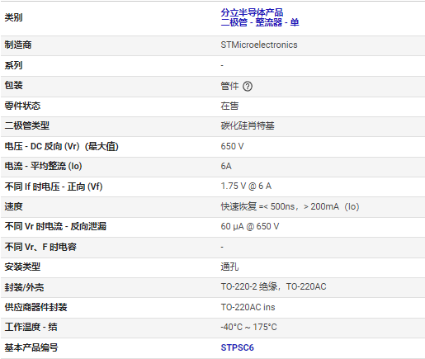Select the STMicroelectronics manufacturer value
Viewport: 425px width, 359px height.
pyautogui.click(x=259, y=45)
